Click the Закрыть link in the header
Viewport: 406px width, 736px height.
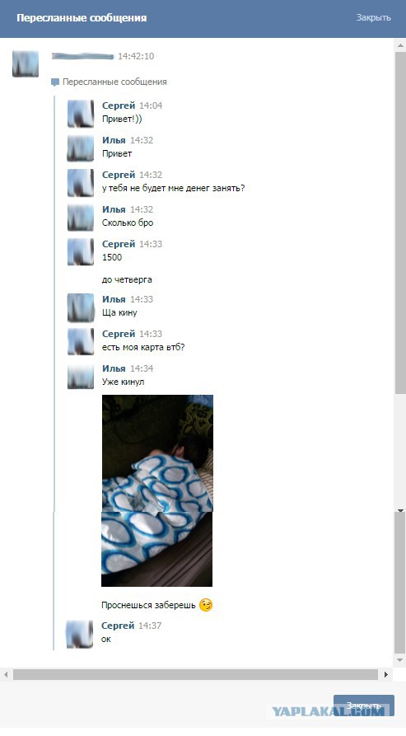373,17
